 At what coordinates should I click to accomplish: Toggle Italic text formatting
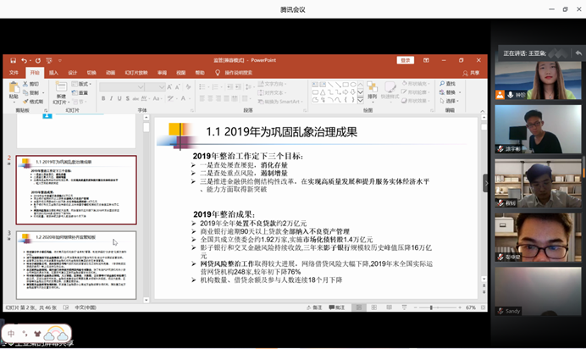113,99
